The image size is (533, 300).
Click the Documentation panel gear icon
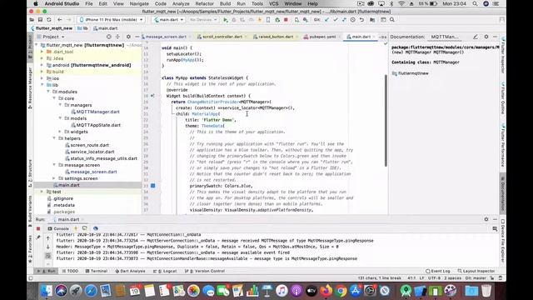(486, 37)
